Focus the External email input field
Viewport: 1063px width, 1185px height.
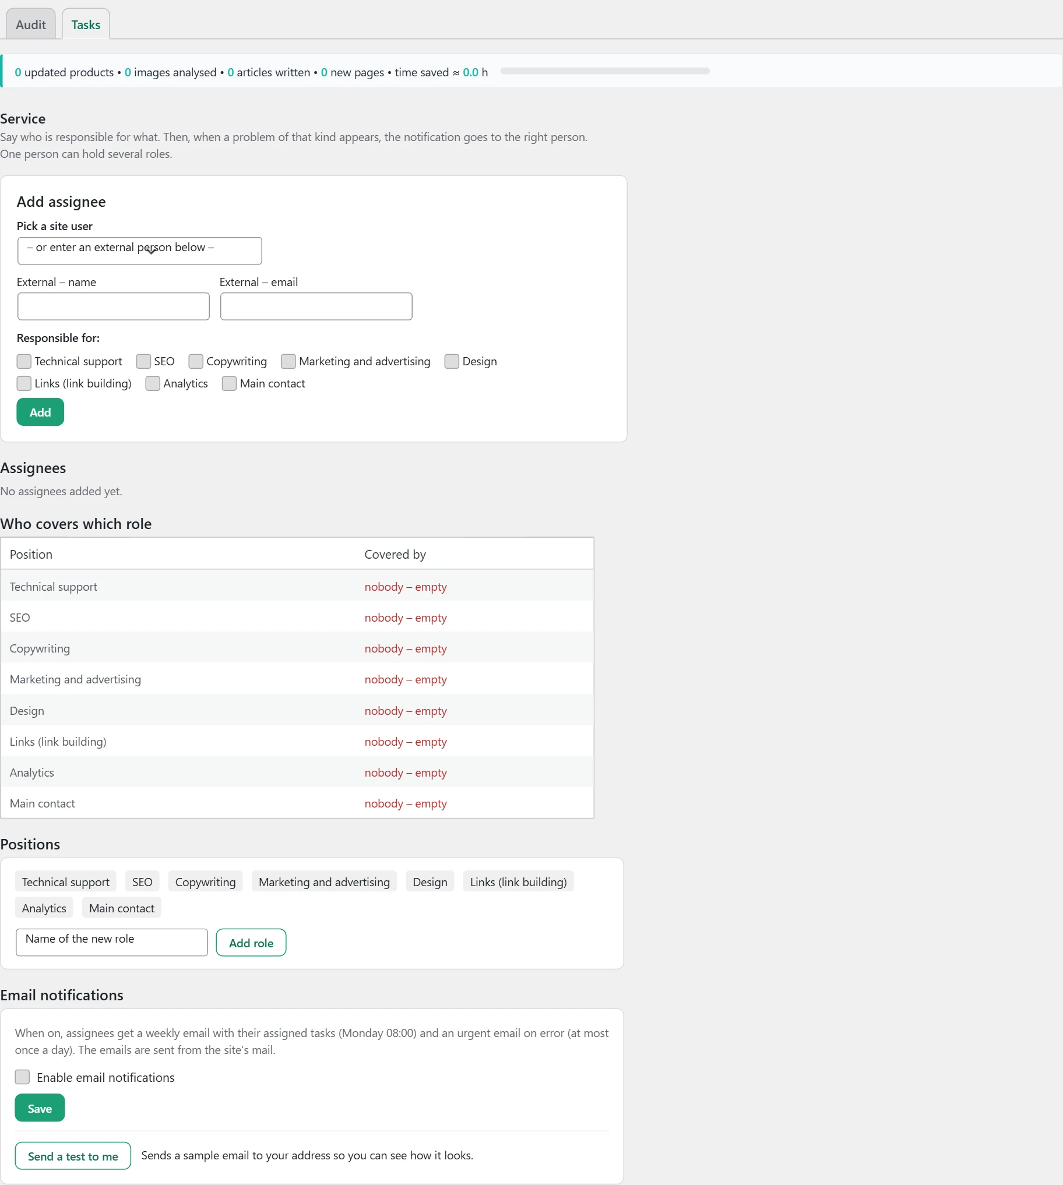pos(316,306)
